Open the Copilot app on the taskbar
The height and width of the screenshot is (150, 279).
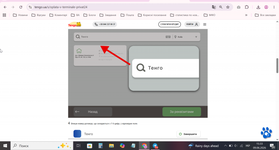pyautogui.click(x=122, y=146)
